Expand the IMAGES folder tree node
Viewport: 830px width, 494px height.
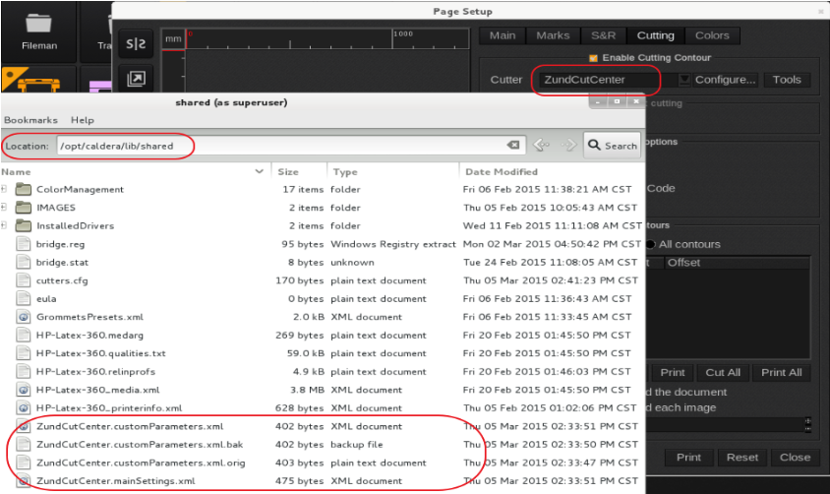point(5,208)
